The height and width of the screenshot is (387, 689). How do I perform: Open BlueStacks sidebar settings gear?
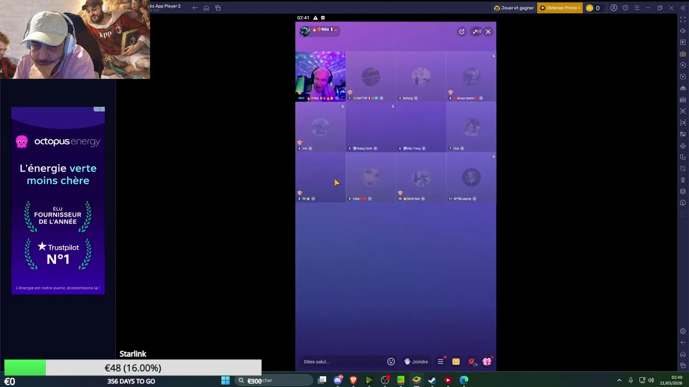[683, 331]
